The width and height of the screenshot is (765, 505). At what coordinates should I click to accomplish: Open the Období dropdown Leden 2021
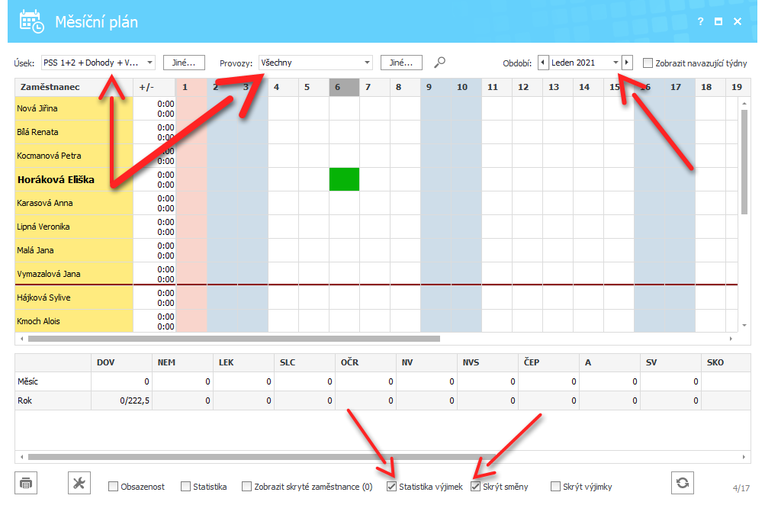pyautogui.click(x=585, y=63)
